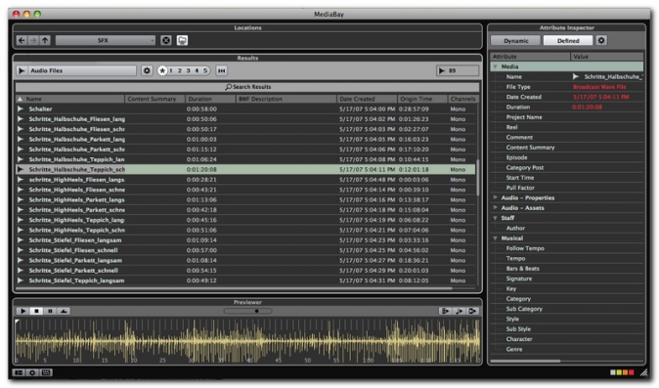The image size is (659, 388).
Task: Click the preview arrow beside the Schalter file
Action: (x=21, y=108)
